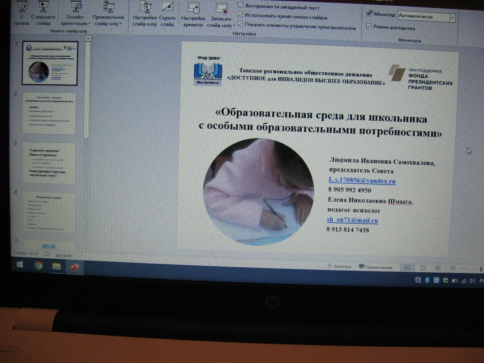484x363 pixels.
Task: Start slideshow icon in status bar
Action: point(453,268)
